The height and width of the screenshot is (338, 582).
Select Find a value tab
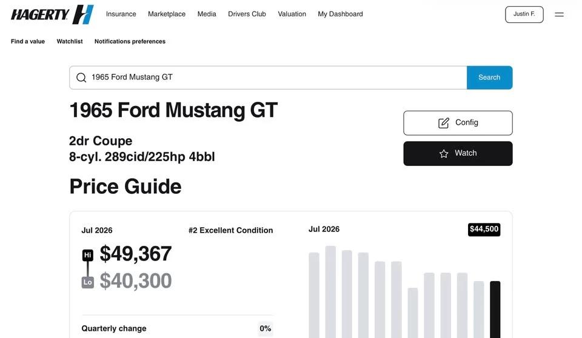pyautogui.click(x=28, y=41)
